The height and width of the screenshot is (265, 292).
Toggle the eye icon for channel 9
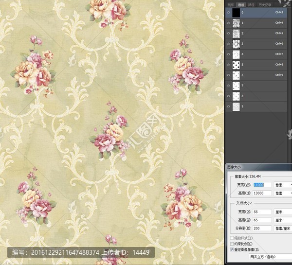click(229, 106)
